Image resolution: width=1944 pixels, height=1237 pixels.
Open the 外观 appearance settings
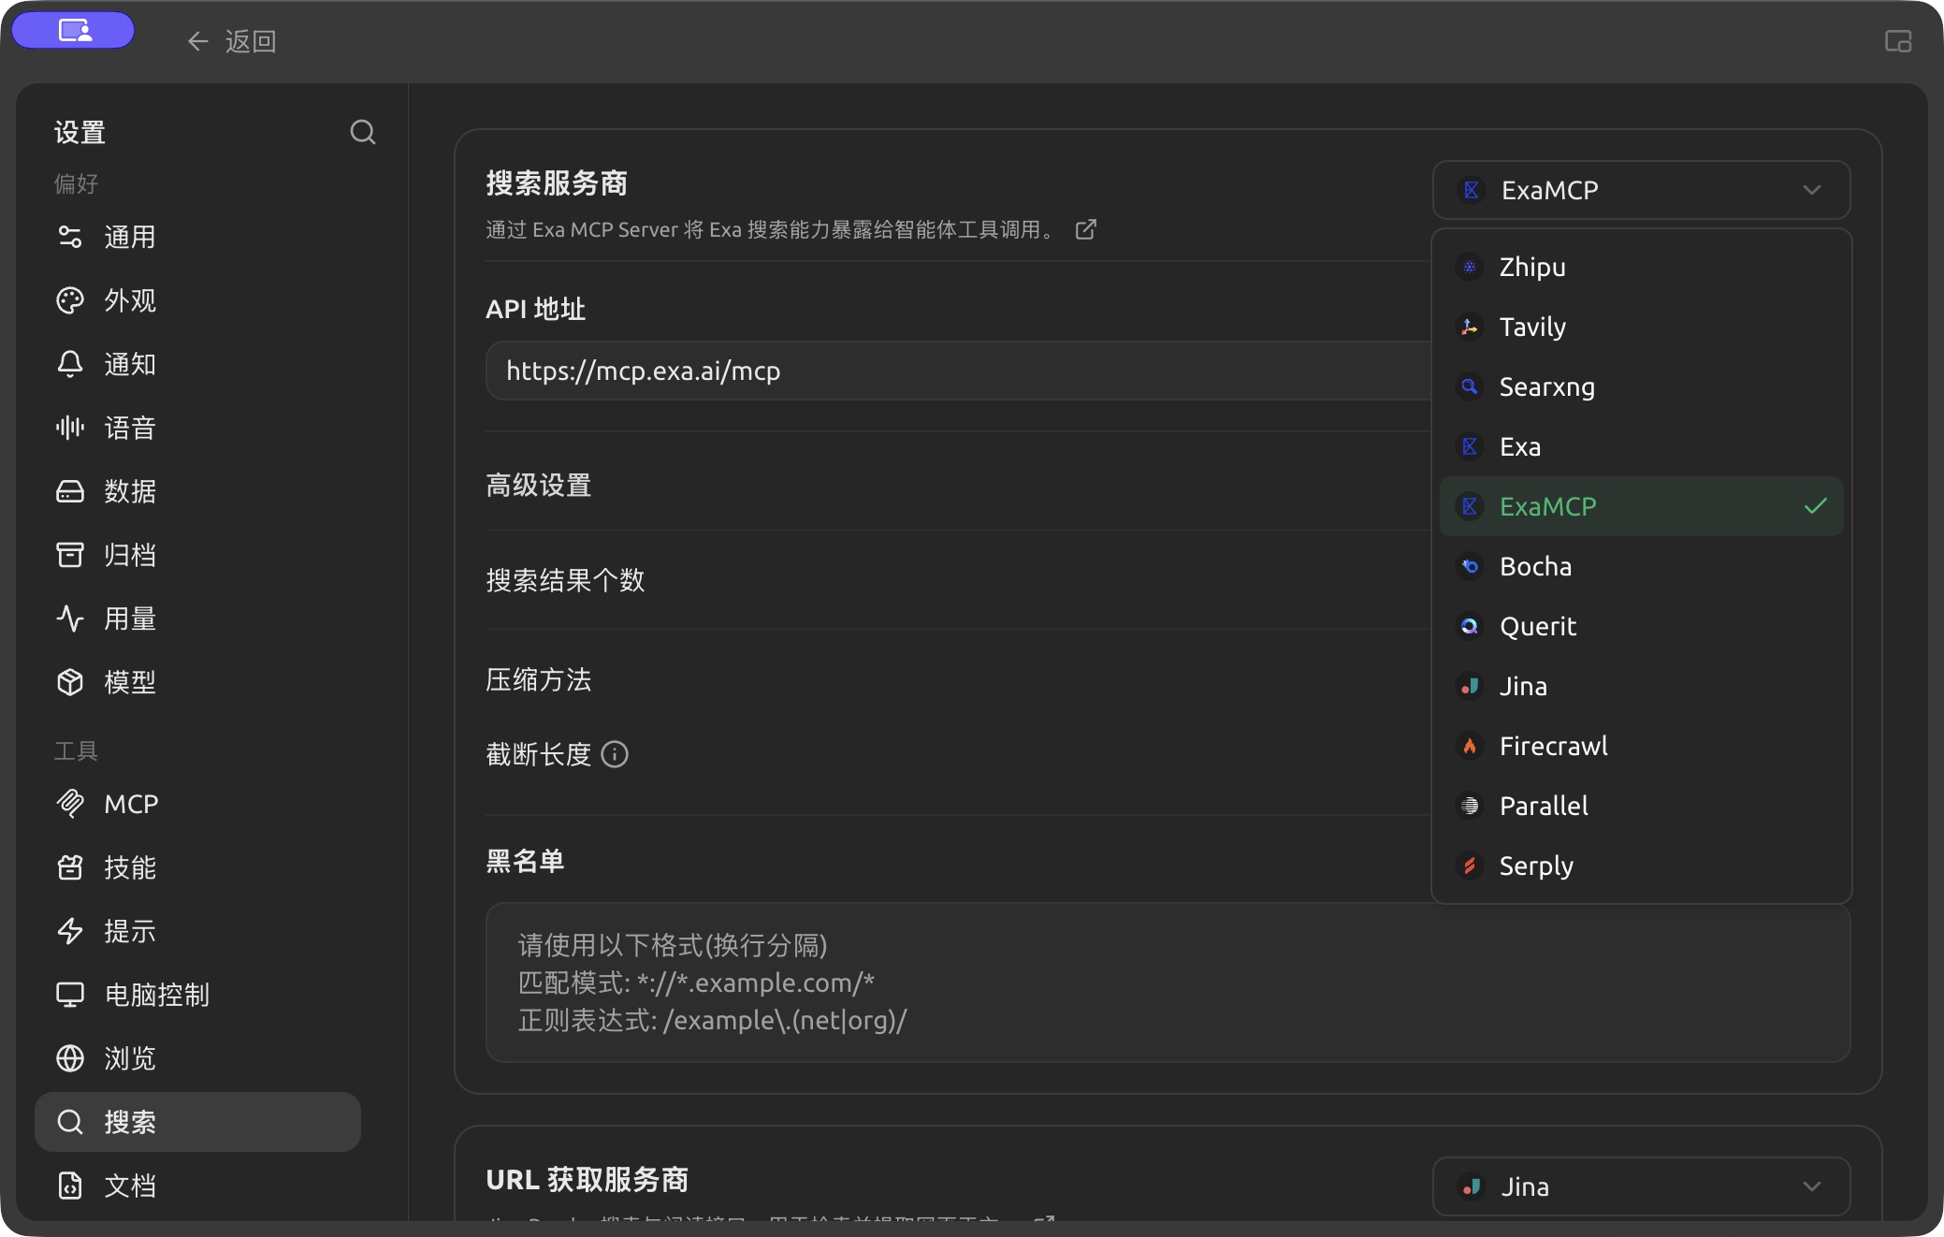point(197,301)
